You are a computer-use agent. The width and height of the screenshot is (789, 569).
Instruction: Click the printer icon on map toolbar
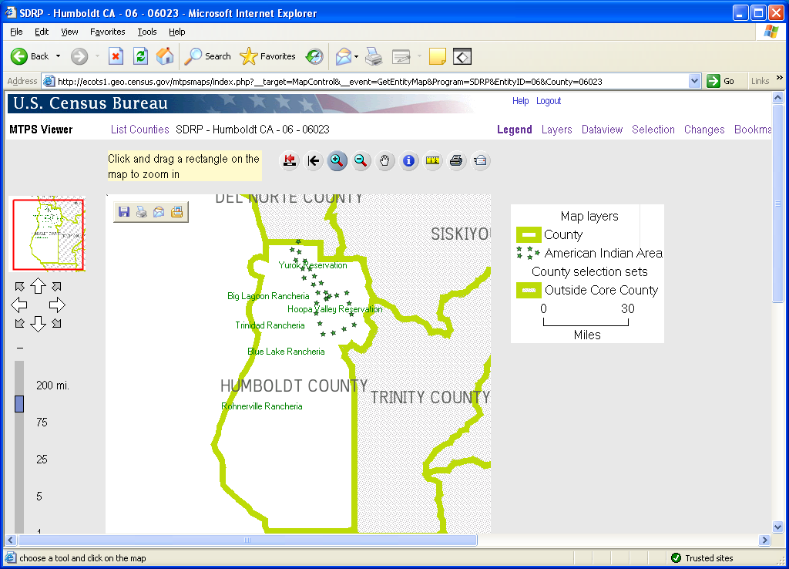coord(142,212)
